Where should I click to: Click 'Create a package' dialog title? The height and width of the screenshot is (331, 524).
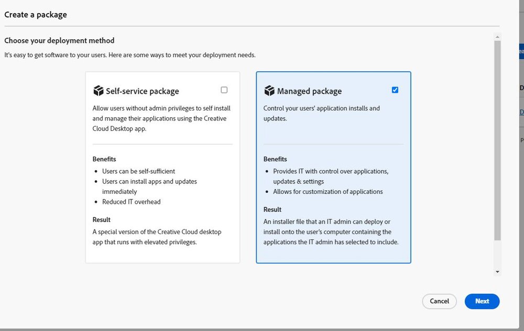[36, 15]
